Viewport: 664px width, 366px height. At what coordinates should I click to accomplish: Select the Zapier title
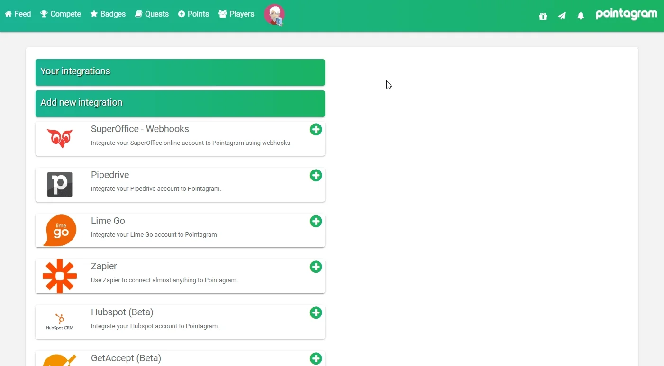[x=104, y=266]
